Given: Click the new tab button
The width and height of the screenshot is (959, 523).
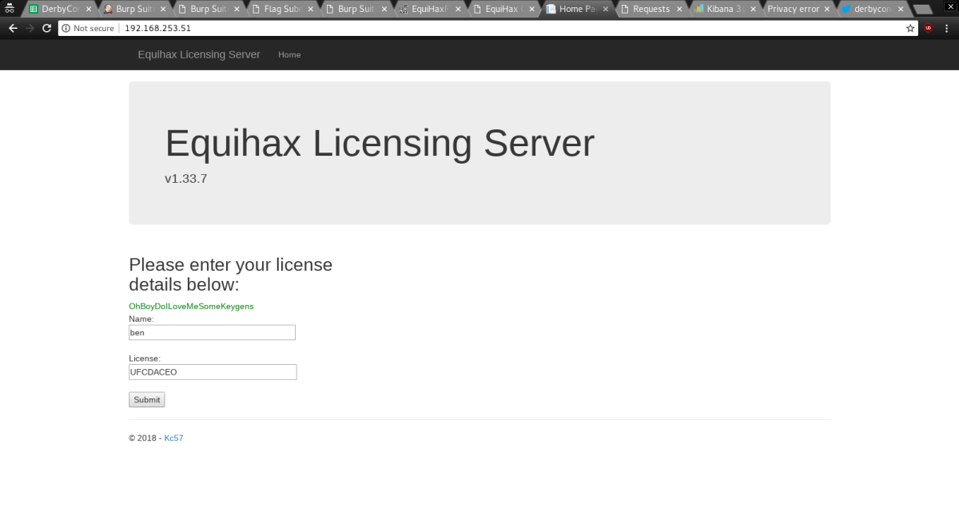Looking at the screenshot, I should point(921,10).
